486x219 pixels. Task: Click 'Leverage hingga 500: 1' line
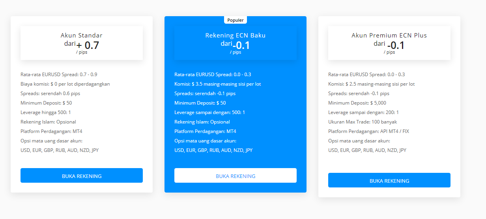pyautogui.click(x=46, y=112)
